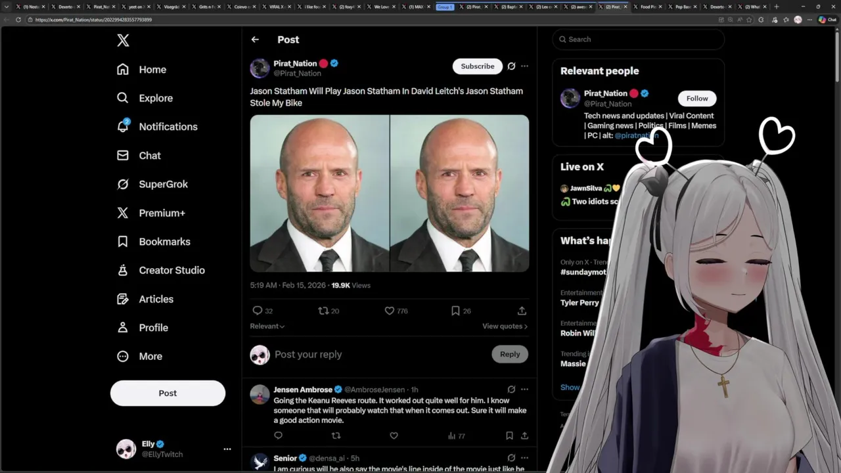Open Tyler Perry trending topic
The width and height of the screenshot is (841, 473).
[x=580, y=303]
